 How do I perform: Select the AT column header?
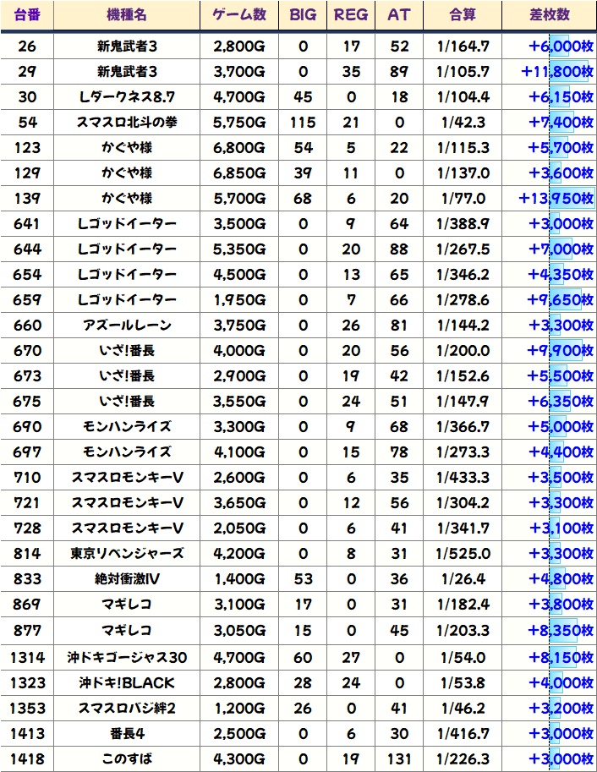tap(398, 14)
